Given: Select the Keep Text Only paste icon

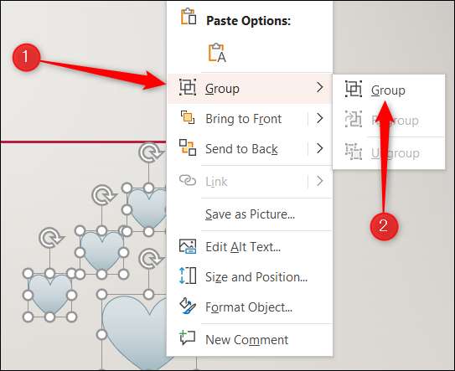Looking at the screenshot, I should click(217, 53).
